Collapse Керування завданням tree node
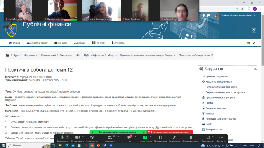Viewport: 264px width, 148px height. click(201, 76)
